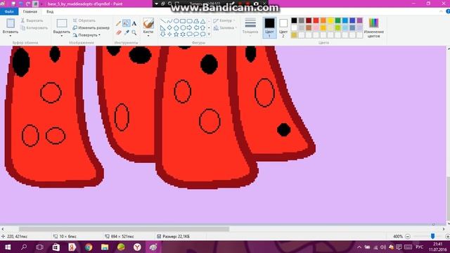
Task: Choose the Four-point star shape
Action: point(169,34)
